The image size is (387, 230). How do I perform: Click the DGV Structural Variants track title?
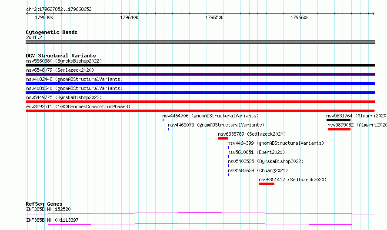point(61,56)
